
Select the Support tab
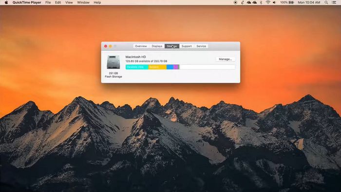point(187,46)
